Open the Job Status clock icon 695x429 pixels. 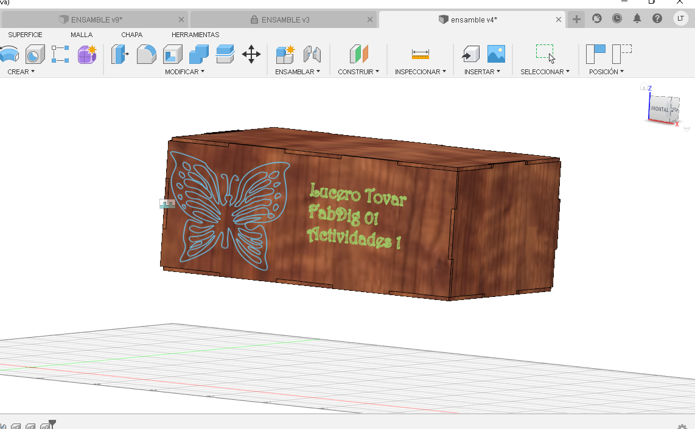tap(617, 19)
